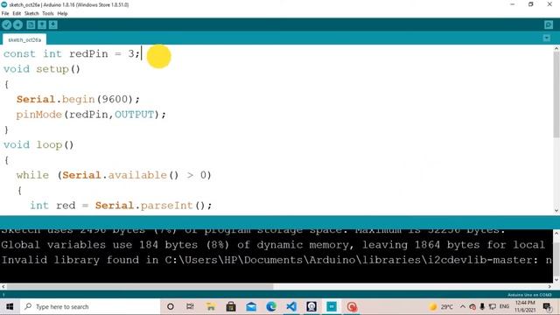Click the Upload arrow button

point(17,24)
